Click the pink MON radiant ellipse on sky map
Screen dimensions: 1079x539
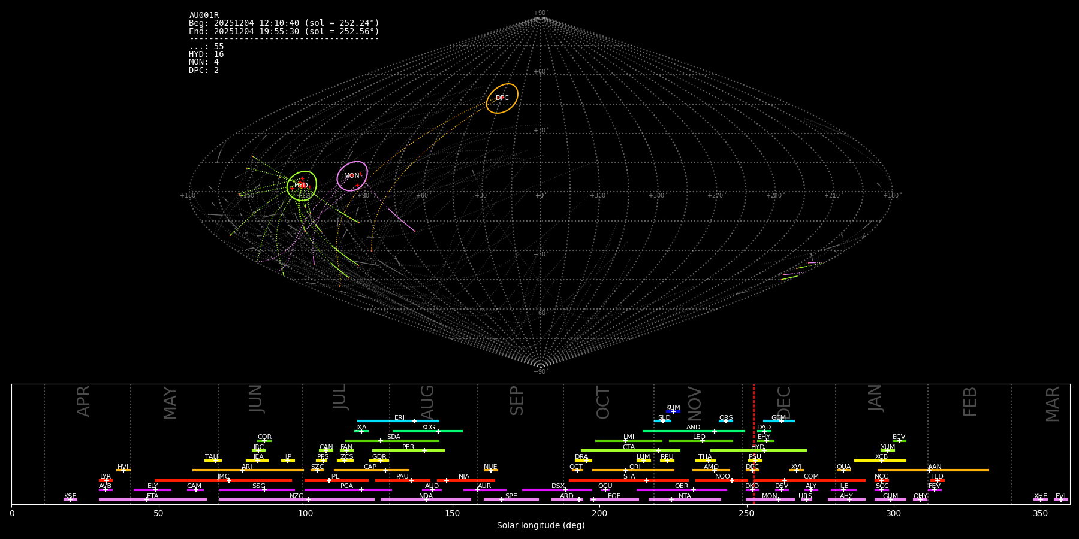[352, 175]
